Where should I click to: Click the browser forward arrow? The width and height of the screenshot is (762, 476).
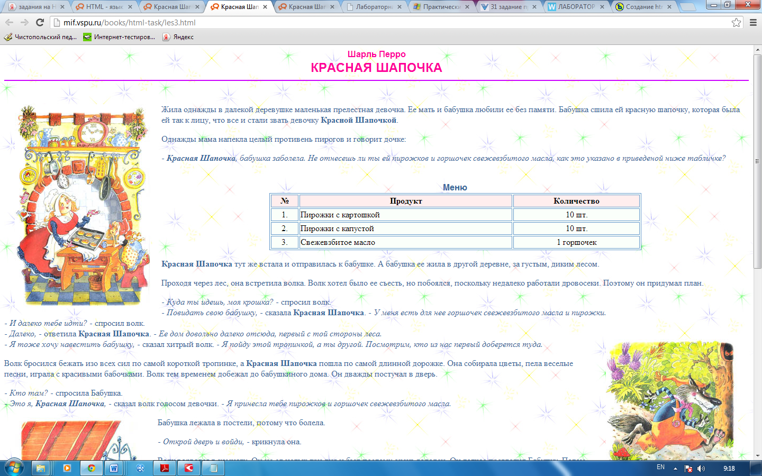(x=24, y=22)
